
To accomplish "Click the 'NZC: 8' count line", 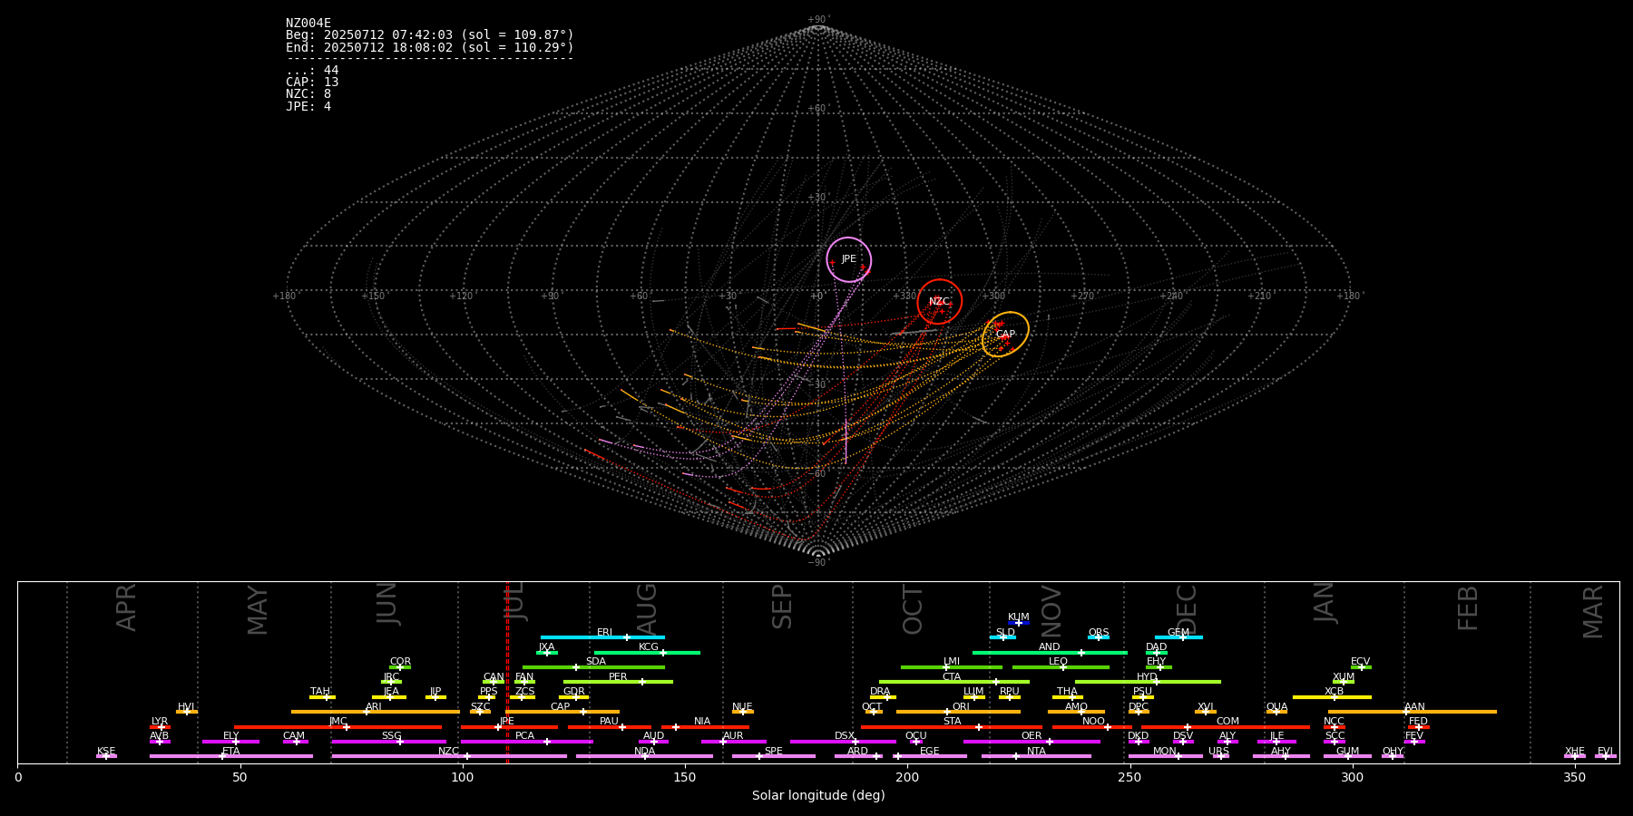I will (x=308, y=94).
